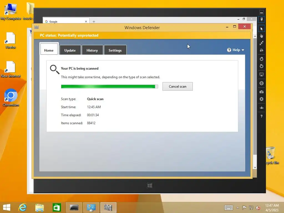This screenshot has height=213, width=284.
Task: Select the Firefox desktop shortcut
Action: (11, 40)
